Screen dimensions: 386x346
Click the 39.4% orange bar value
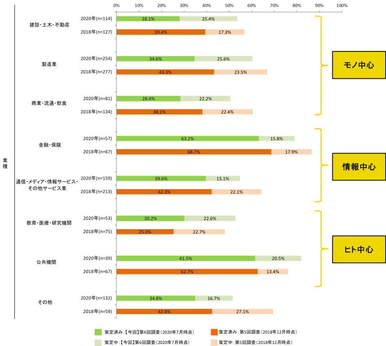pyautogui.click(x=161, y=32)
